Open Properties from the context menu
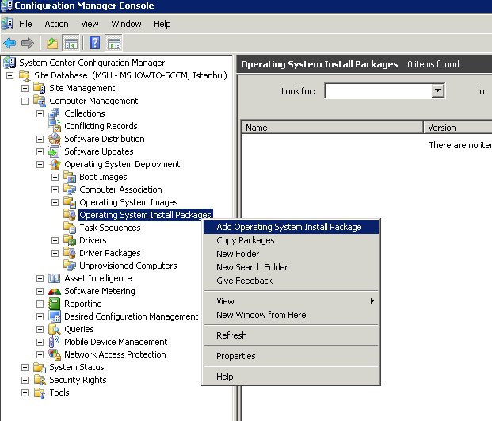The height and width of the screenshot is (421, 492). 292,356
